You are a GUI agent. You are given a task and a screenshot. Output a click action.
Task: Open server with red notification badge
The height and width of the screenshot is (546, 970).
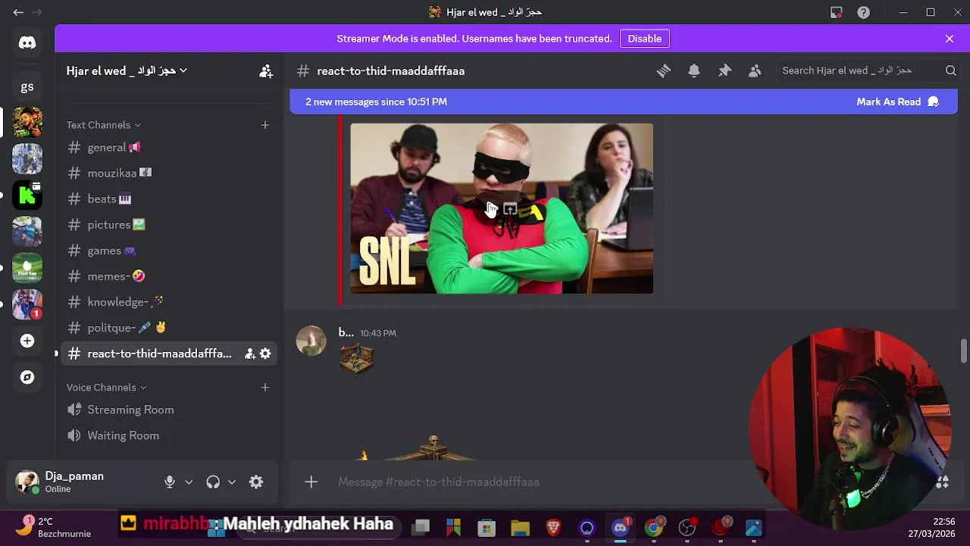(x=27, y=304)
